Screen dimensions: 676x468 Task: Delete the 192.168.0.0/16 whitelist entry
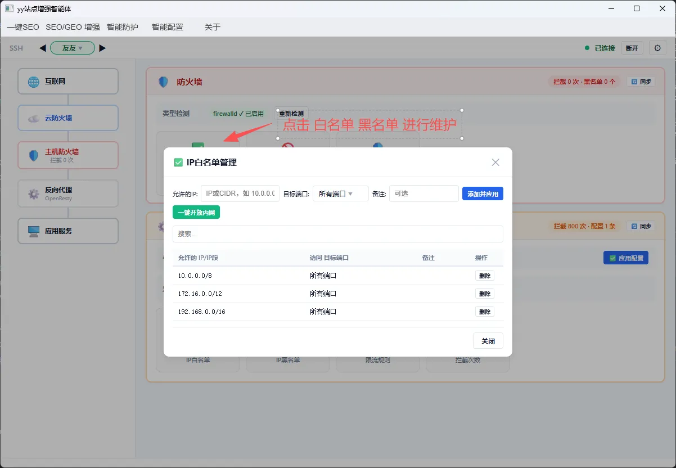click(485, 312)
